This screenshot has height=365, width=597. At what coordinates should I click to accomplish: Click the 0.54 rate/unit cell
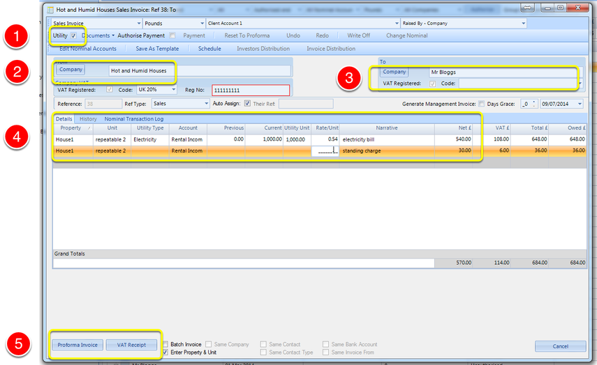pyautogui.click(x=325, y=139)
